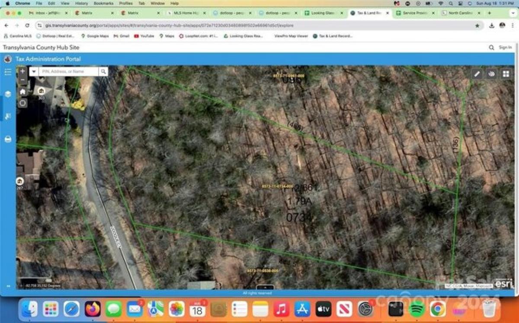Open the search type dropdown beside search field
Viewport: 519px width, 323px height.
pyautogui.click(x=34, y=71)
